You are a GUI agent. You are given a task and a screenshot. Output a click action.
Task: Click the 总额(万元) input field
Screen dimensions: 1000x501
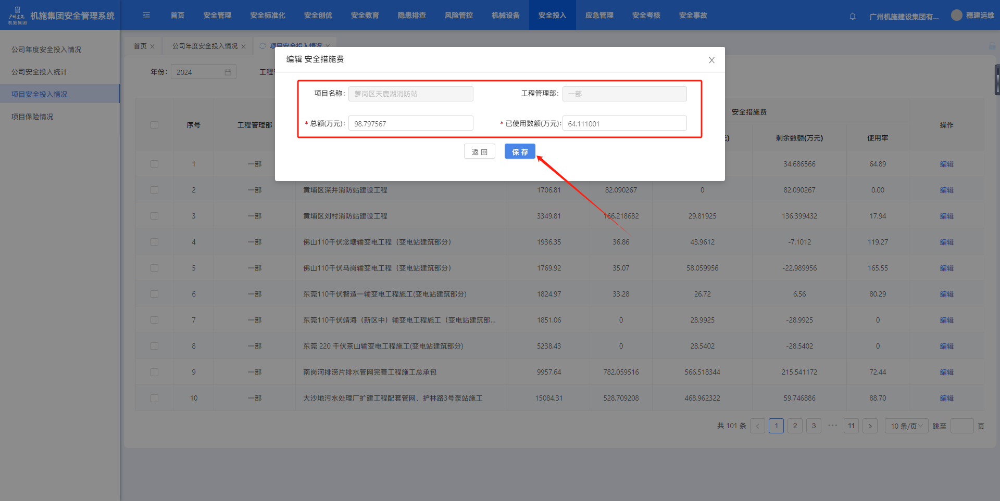tap(410, 123)
